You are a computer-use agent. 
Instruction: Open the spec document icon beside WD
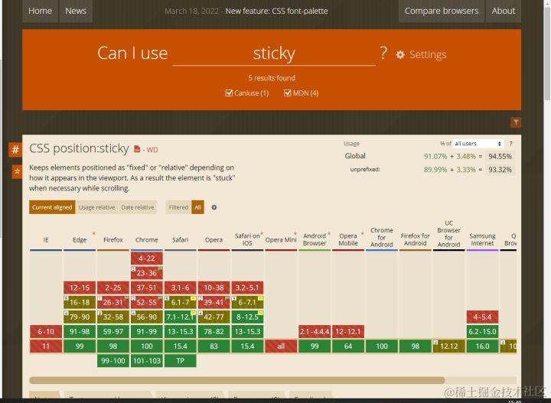pos(137,149)
